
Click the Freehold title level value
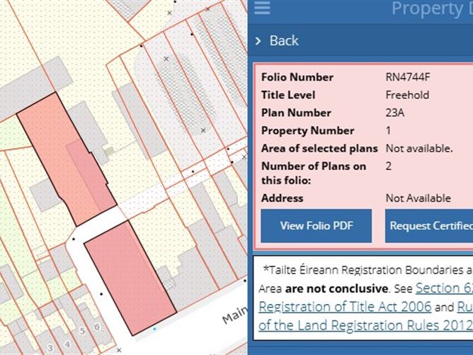coord(407,95)
